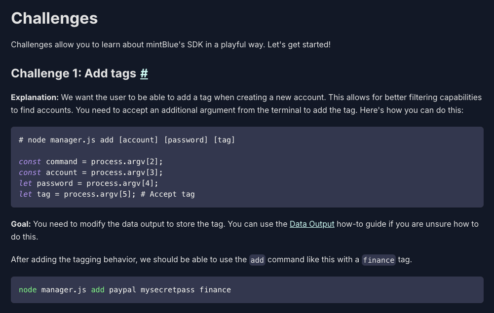Click the 'let password = process.argv[4];' line
This screenshot has width=494, height=313.
point(88,183)
